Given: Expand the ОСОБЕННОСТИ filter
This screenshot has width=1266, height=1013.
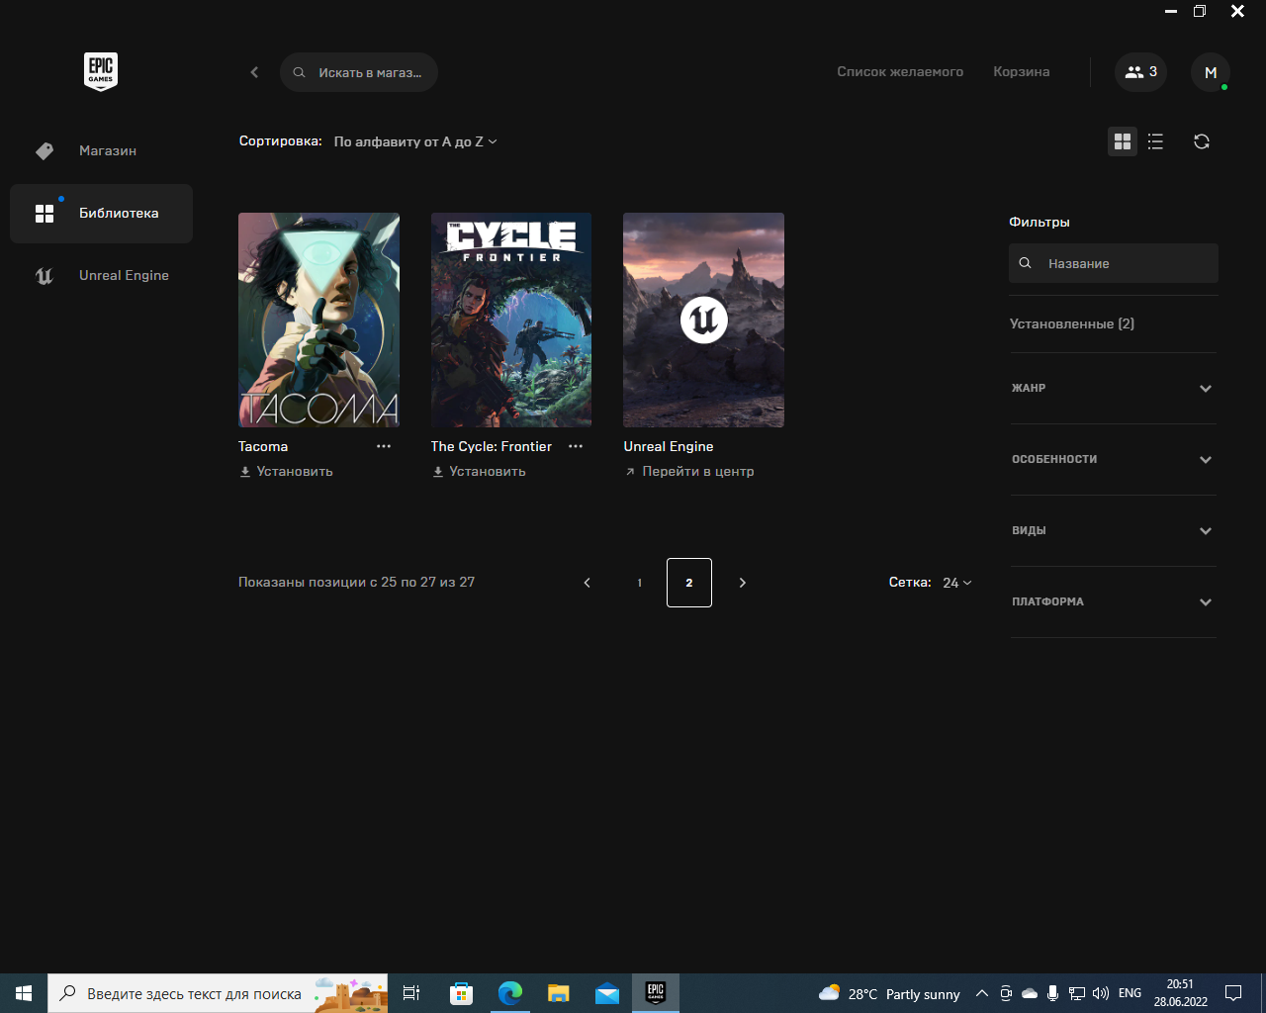Looking at the screenshot, I should pyautogui.click(x=1114, y=460).
